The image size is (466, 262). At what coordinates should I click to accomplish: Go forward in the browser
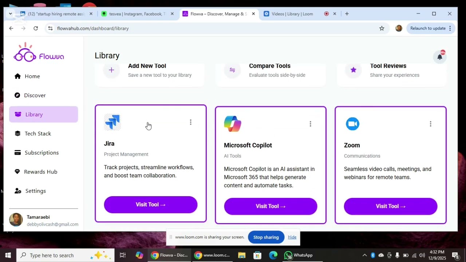(x=23, y=28)
